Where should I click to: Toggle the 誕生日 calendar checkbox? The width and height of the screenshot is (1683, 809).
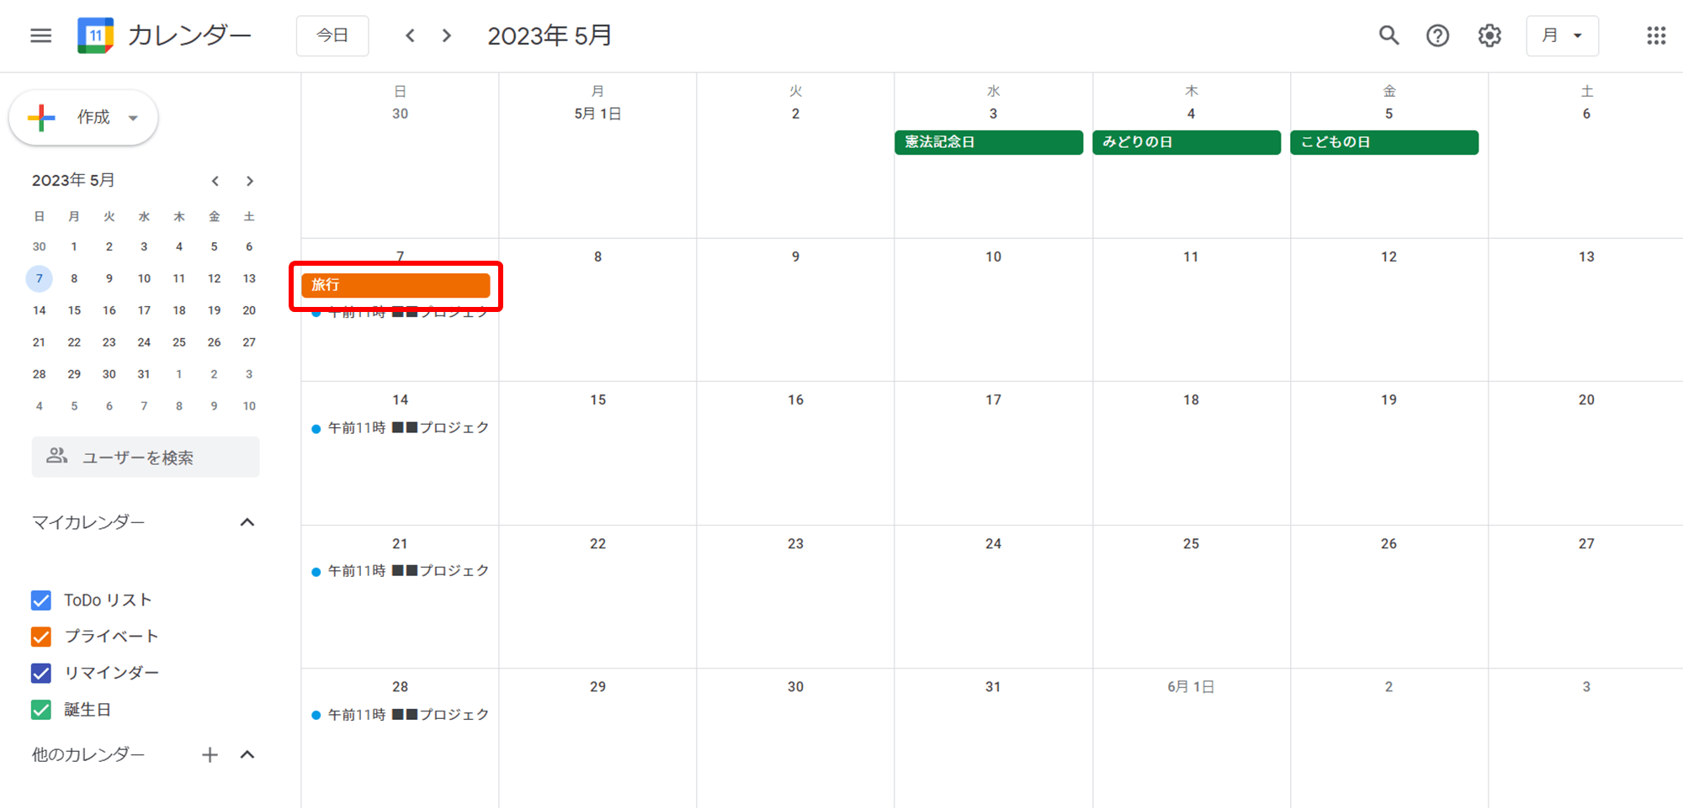coord(40,710)
